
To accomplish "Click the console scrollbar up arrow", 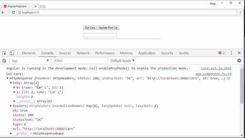I will coord(242,67).
